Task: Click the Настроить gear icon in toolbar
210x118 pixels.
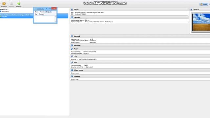Action: (4, 4)
